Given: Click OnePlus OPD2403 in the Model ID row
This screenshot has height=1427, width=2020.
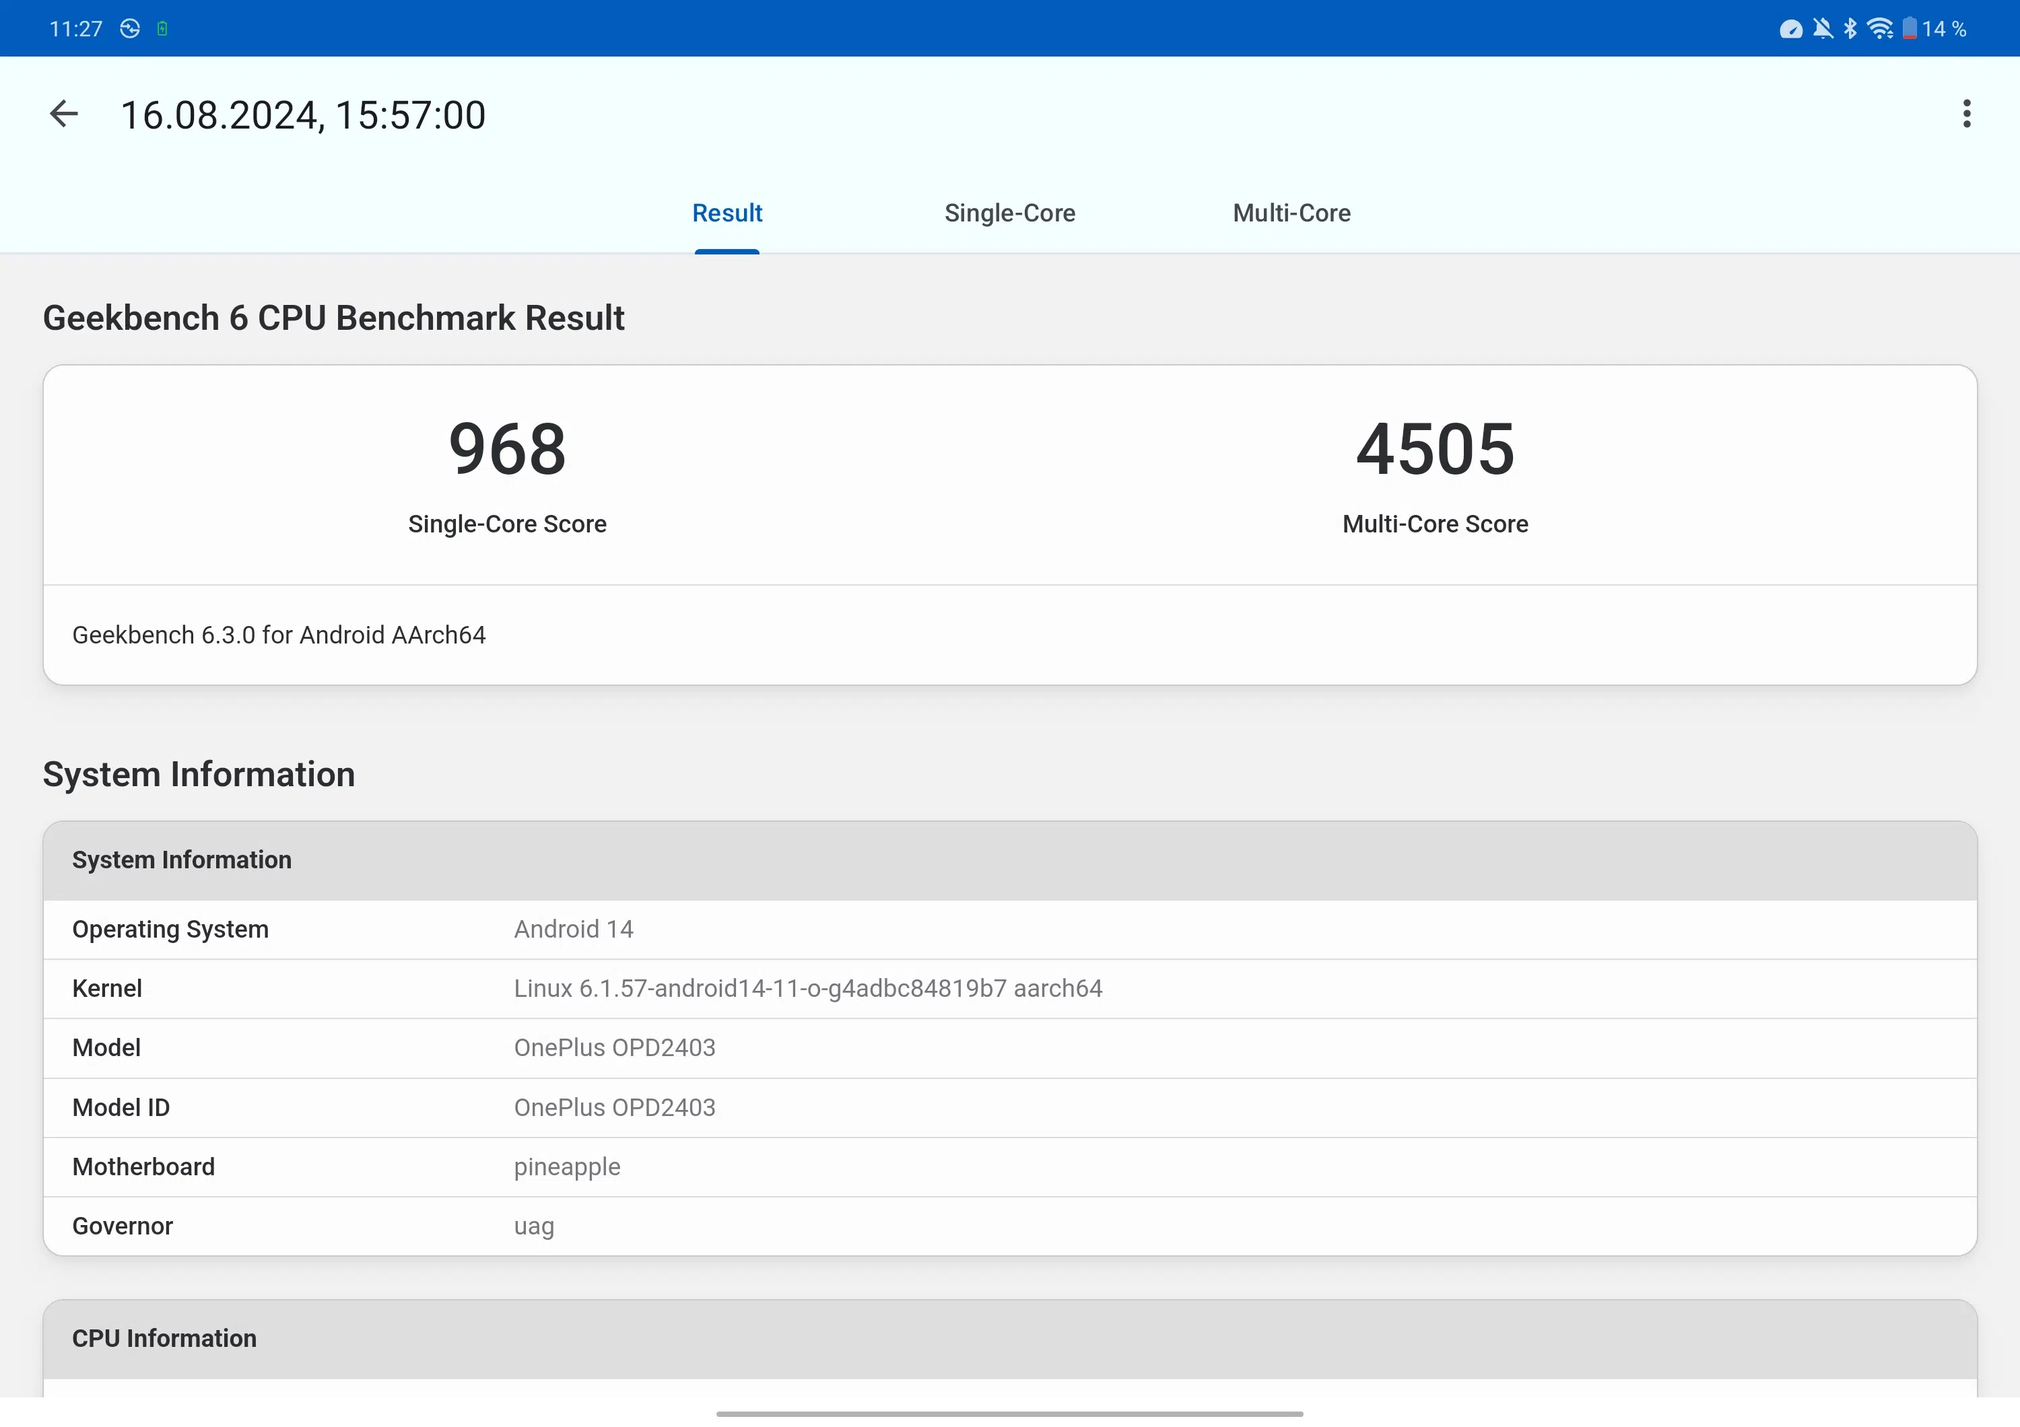Looking at the screenshot, I should [614, 1108].
